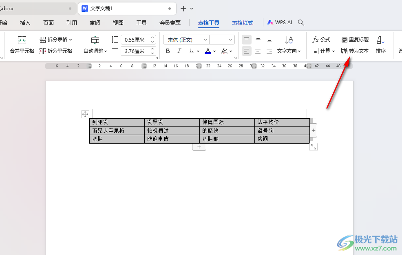Click the row height field showing 0.55厘米

coord(135,40)
